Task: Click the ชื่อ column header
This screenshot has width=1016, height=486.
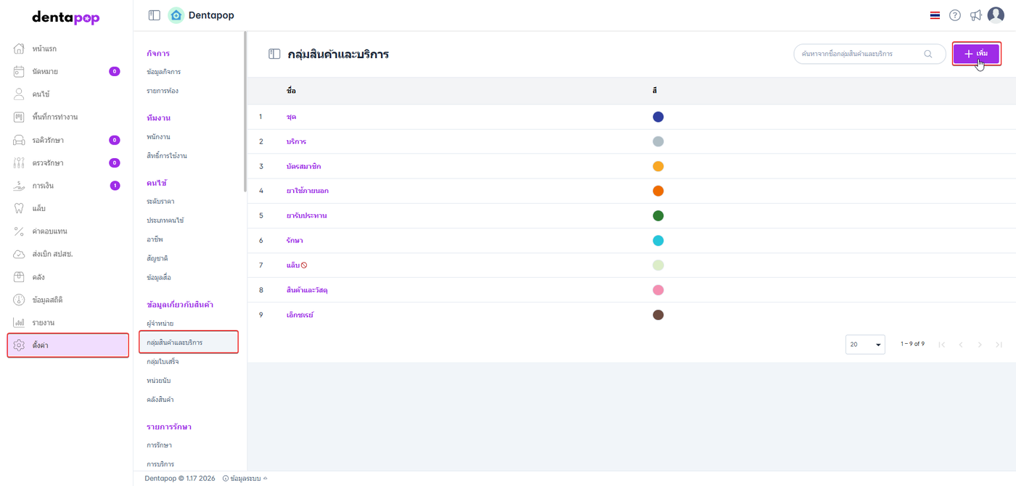Action: pyautogui.click(x=291, y=91)
